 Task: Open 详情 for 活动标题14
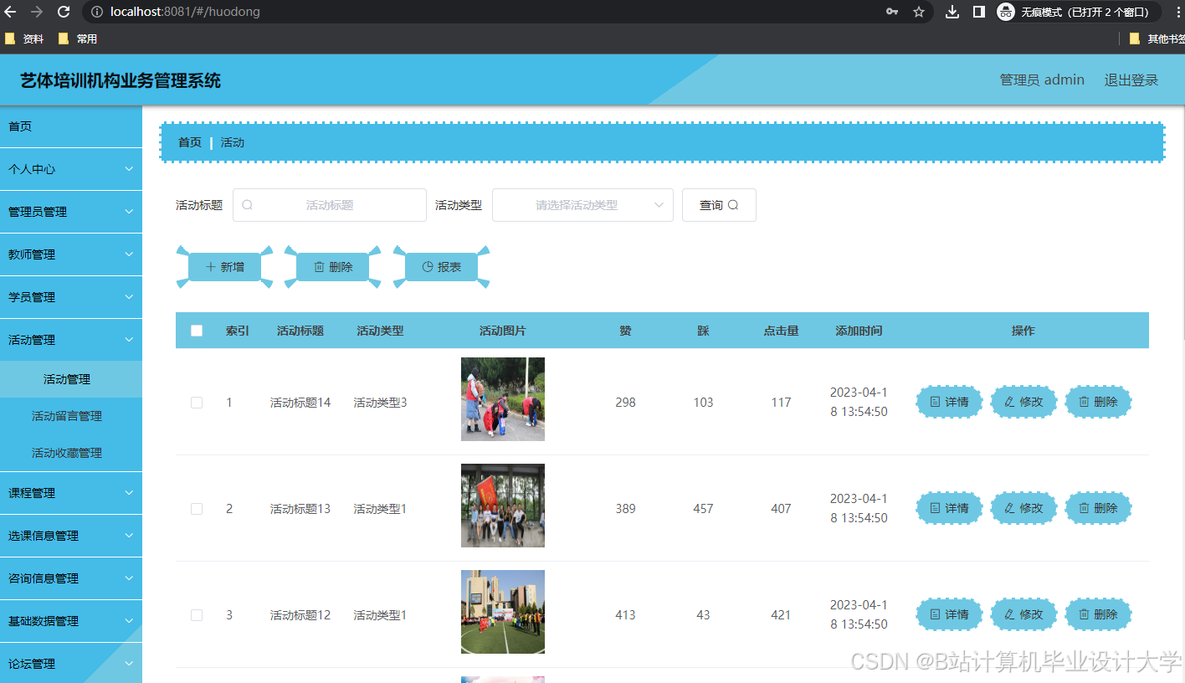949,402
